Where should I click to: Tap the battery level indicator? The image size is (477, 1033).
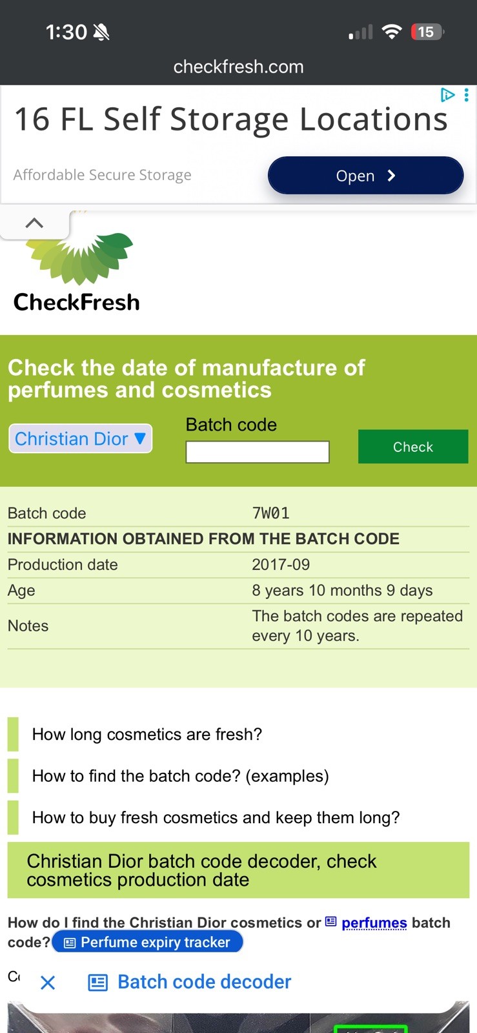coord(427,32)
